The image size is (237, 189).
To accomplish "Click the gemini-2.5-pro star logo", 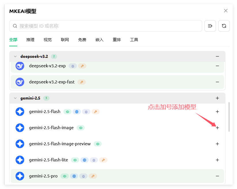I will (20, 176).
